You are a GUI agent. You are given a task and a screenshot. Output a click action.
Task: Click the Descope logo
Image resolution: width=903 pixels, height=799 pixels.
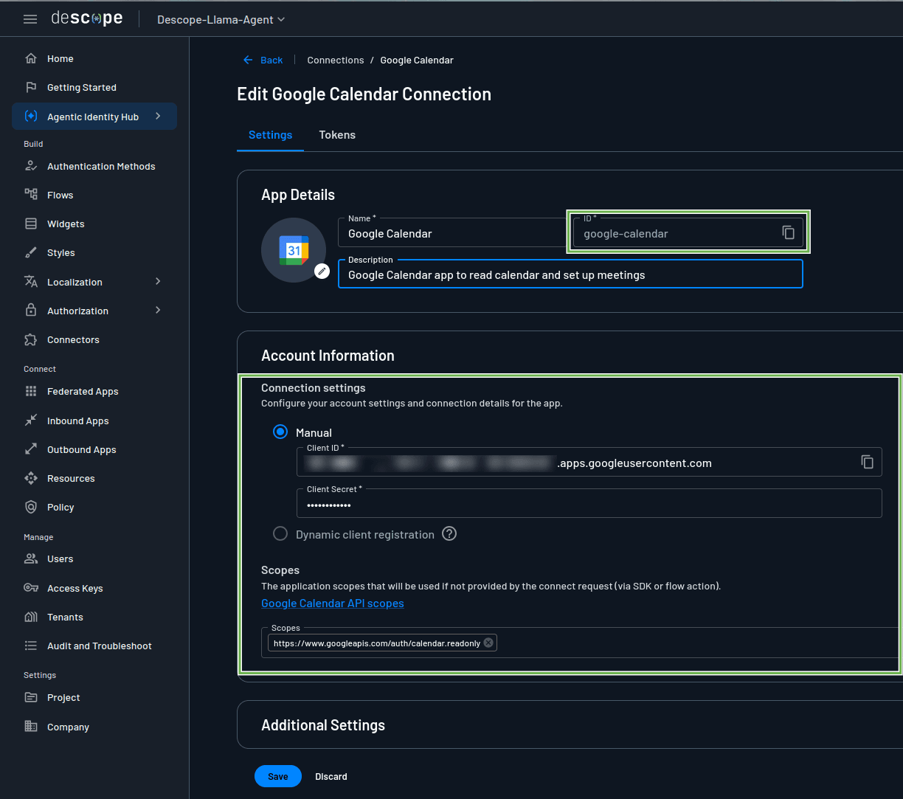pos(87,18)
